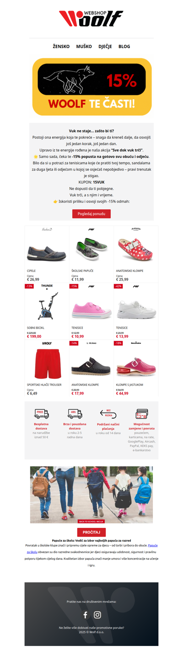Image resolution: width=183 pixels, height=651 pixels.
Task: Open the ŽENSKO menu item
Action: pos(61,46)
